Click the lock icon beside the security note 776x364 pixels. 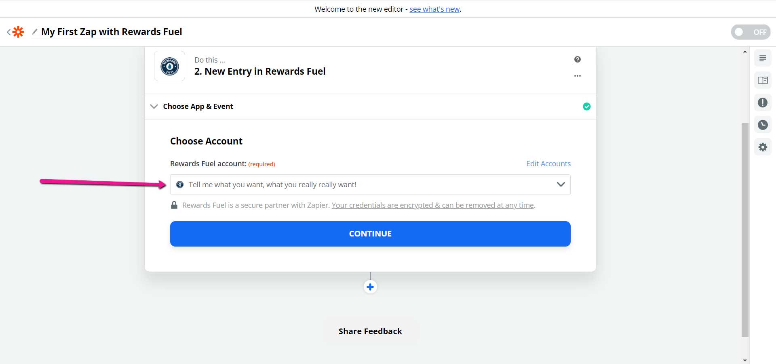[x=174, y=205]
